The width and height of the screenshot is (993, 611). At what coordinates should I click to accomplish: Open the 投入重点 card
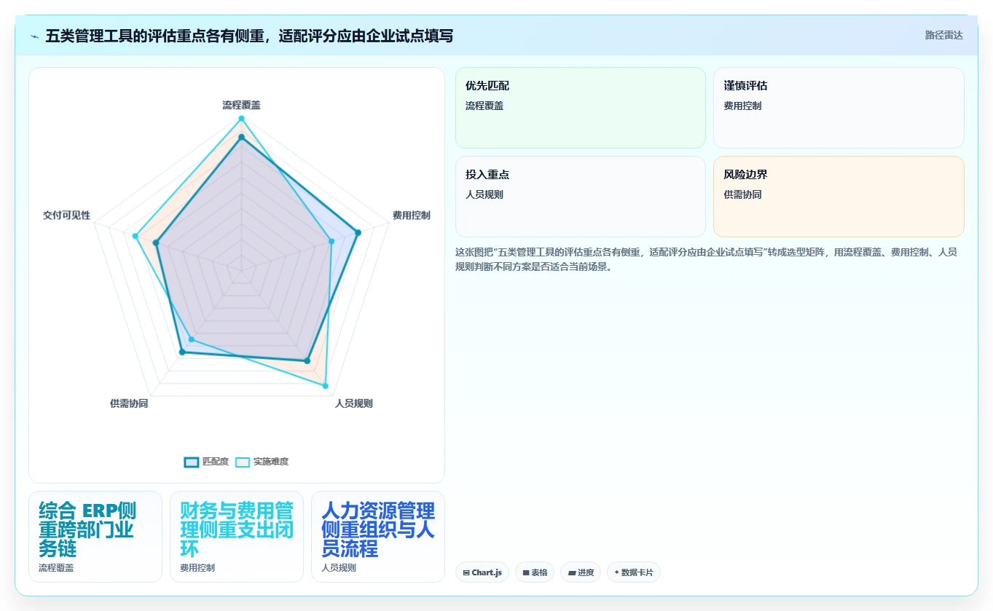tap(581, 197)
